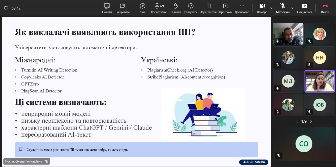Open the Чат panel
Viewport: 336px width, 167px height.
pyautogui.click(x=143, y=8)
